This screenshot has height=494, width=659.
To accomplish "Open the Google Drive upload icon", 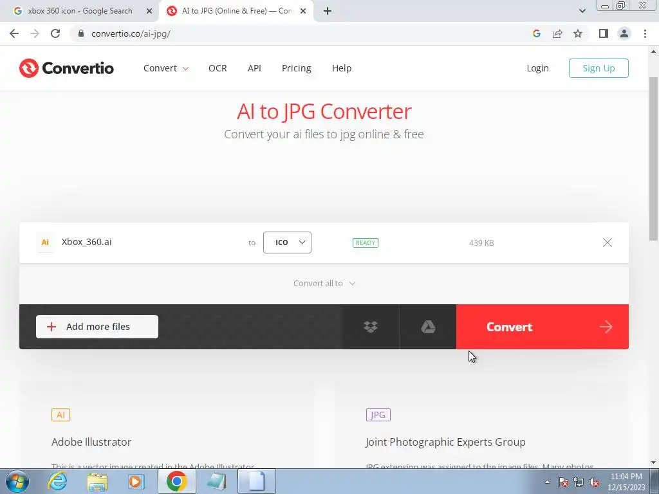I will point(428,327).
